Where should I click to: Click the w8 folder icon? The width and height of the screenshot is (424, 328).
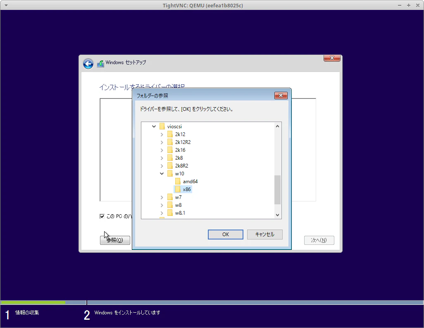(x=170, y=205)
